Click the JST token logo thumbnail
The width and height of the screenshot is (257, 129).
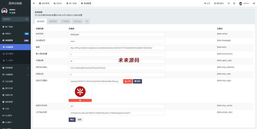[x=80, y=92]
